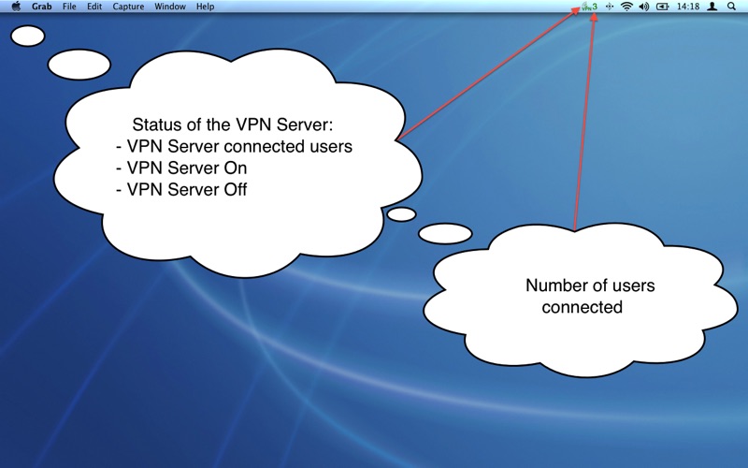Click the crosshair menu bar icon
The height and width of the screenshot is (468, 748).
pos(610,7)
